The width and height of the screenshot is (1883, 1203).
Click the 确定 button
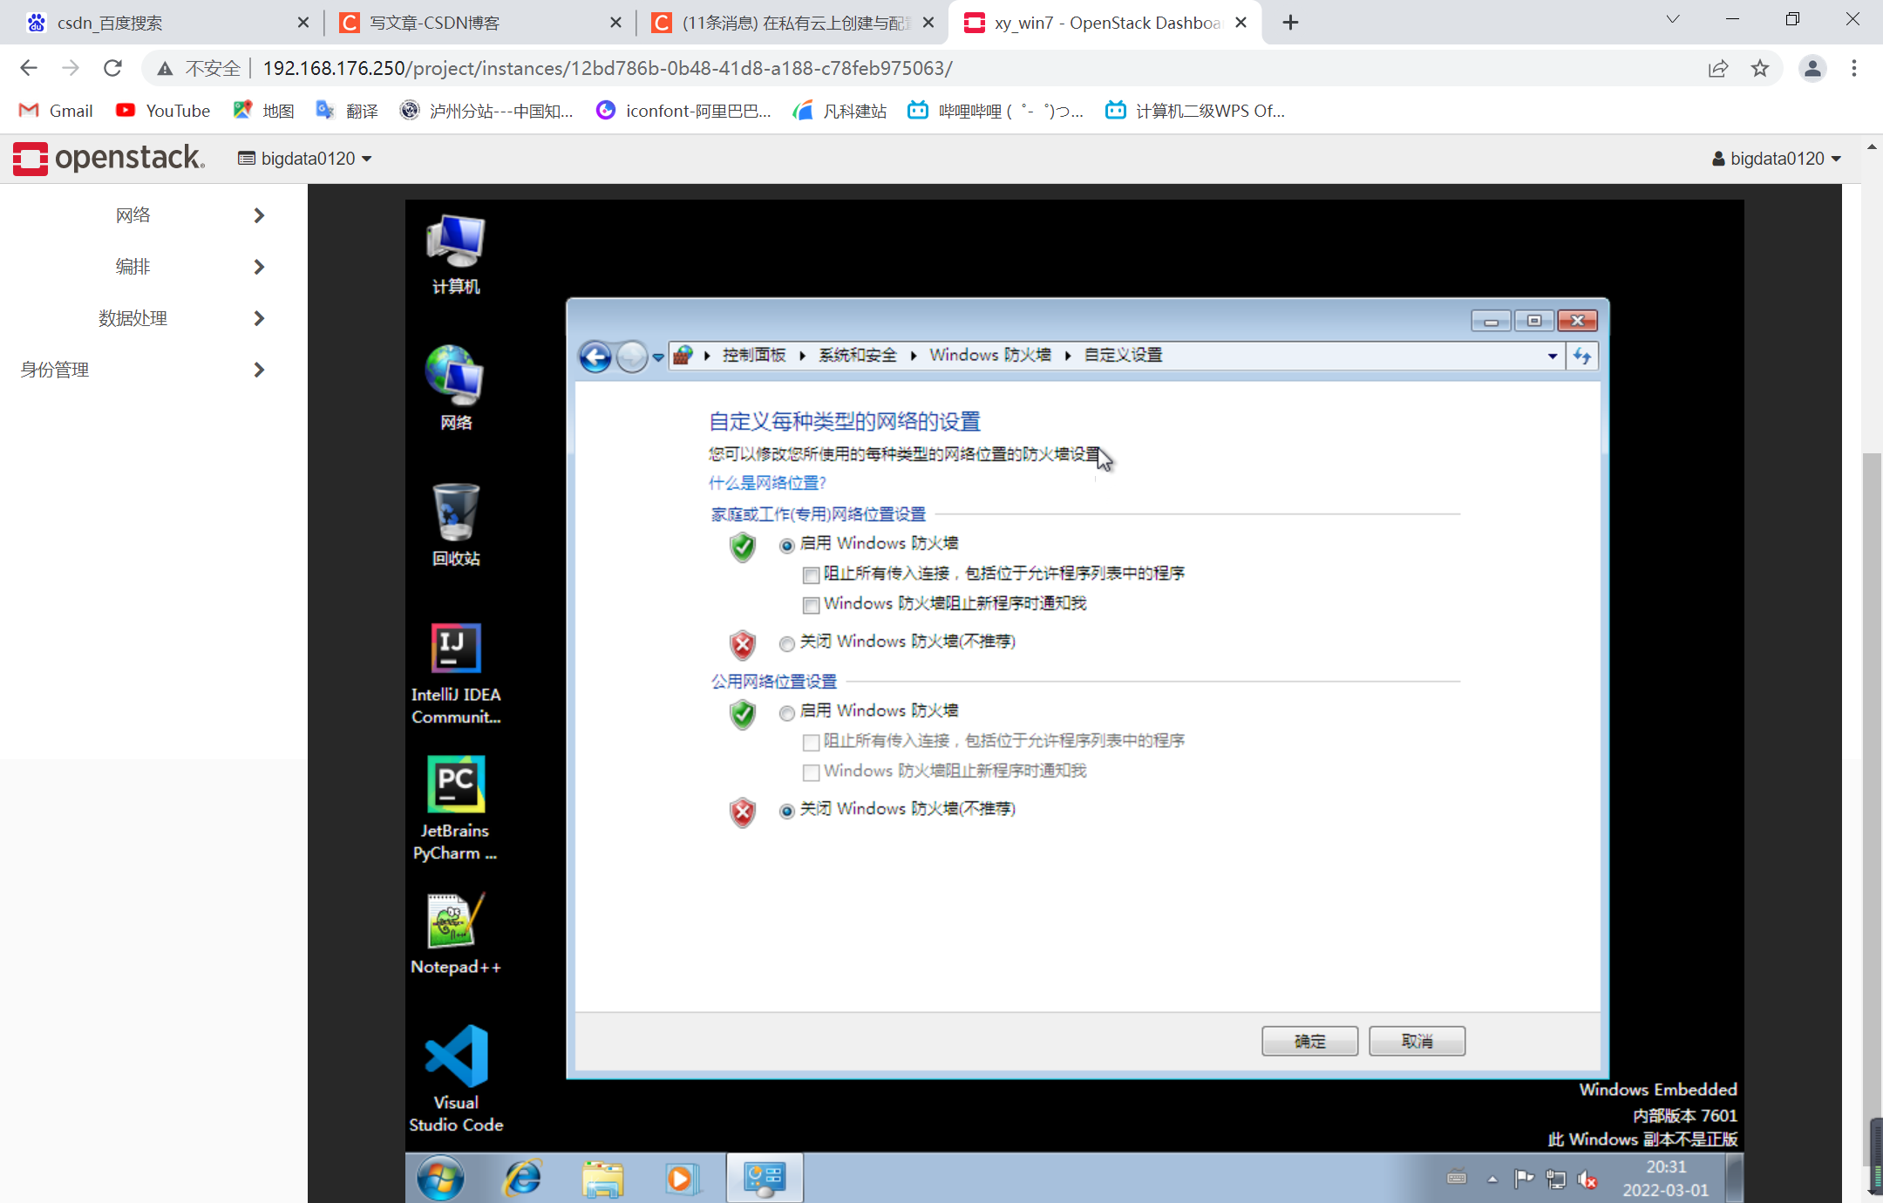[1309, 1041]
